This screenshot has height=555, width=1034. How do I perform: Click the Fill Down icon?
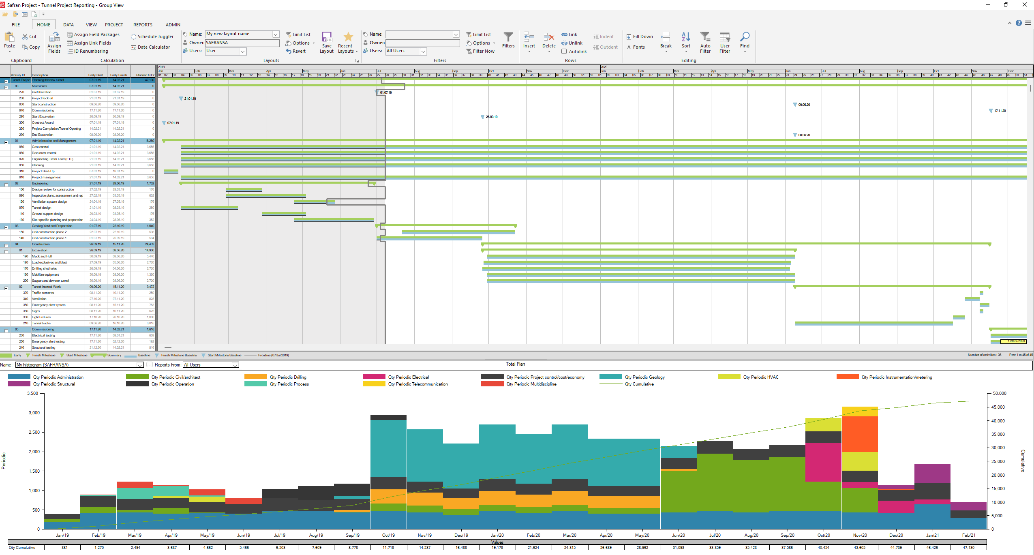pyautogui.click(x=629, y=36)
